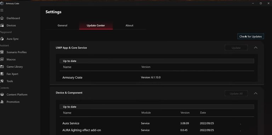This screenshot has height=135, width=272.
Task: Click the Promotion chart icon
Action: coord(2,102)
